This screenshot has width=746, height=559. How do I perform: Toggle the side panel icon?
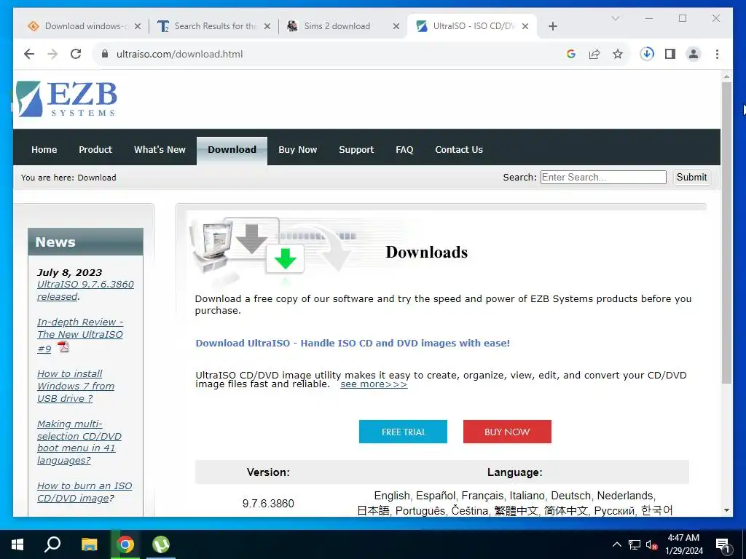670,54
